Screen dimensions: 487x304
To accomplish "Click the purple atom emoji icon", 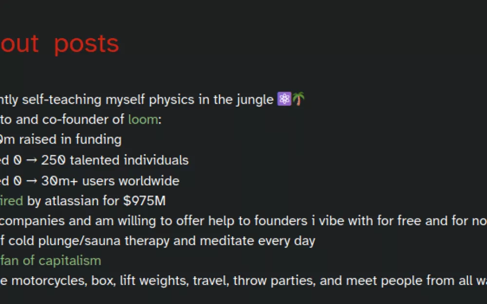I will (284, 99).
